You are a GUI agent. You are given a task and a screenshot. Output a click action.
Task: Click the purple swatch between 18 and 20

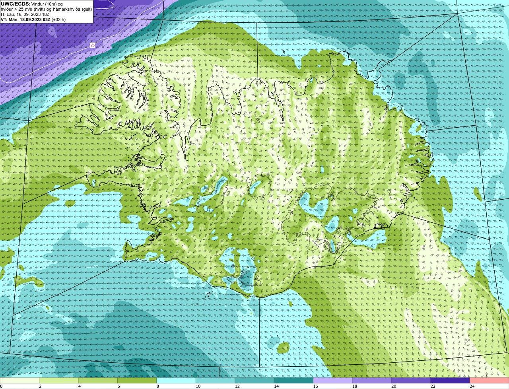[x=372, y=380]
